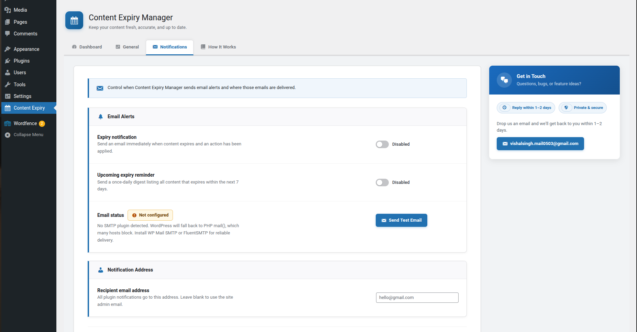Click the Notification Address section heading
Viewport: 637px width, 332px height.
pos(130,270)
